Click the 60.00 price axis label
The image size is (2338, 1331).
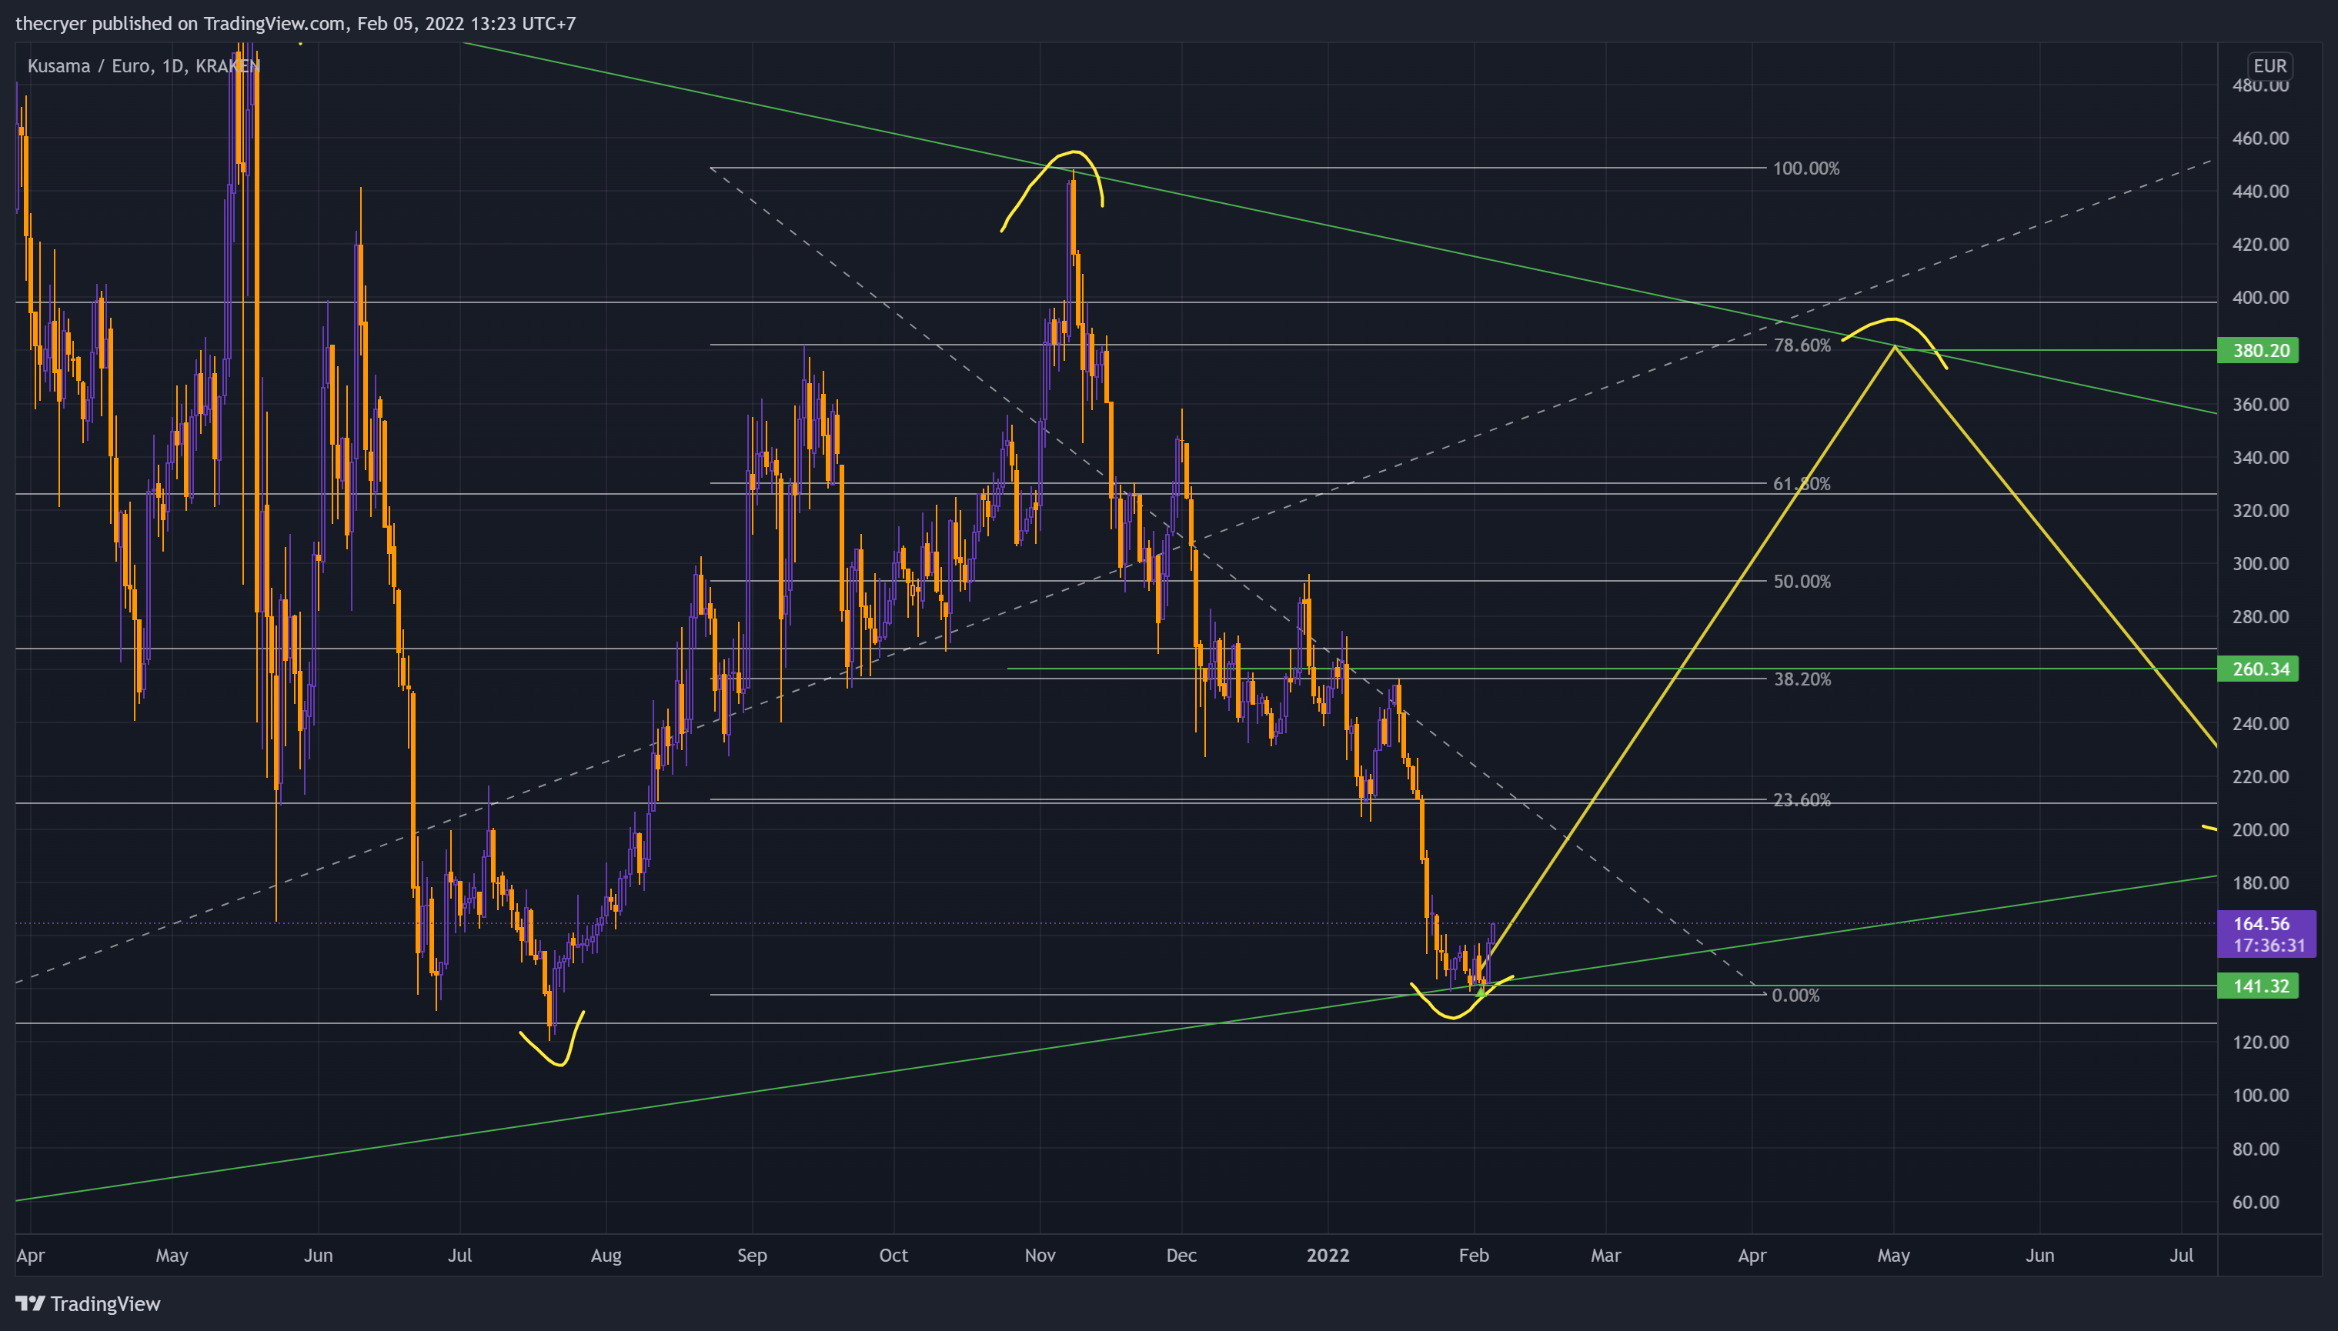[2256, 1202]
